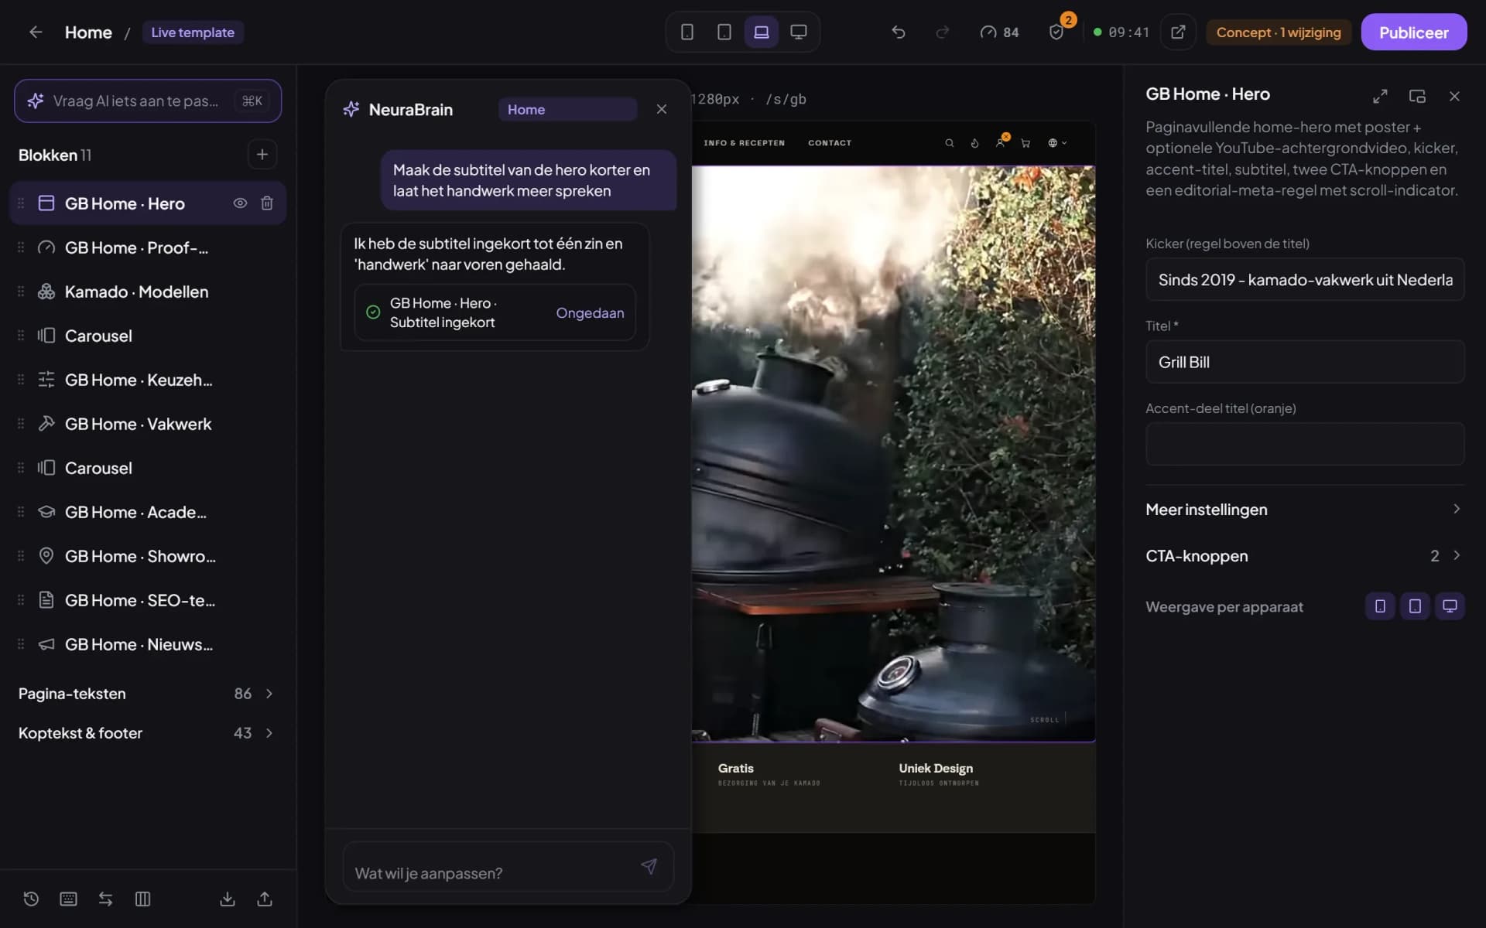
Task: Toggle mobile display in Weergave per apparaat
Action: 1380,606
